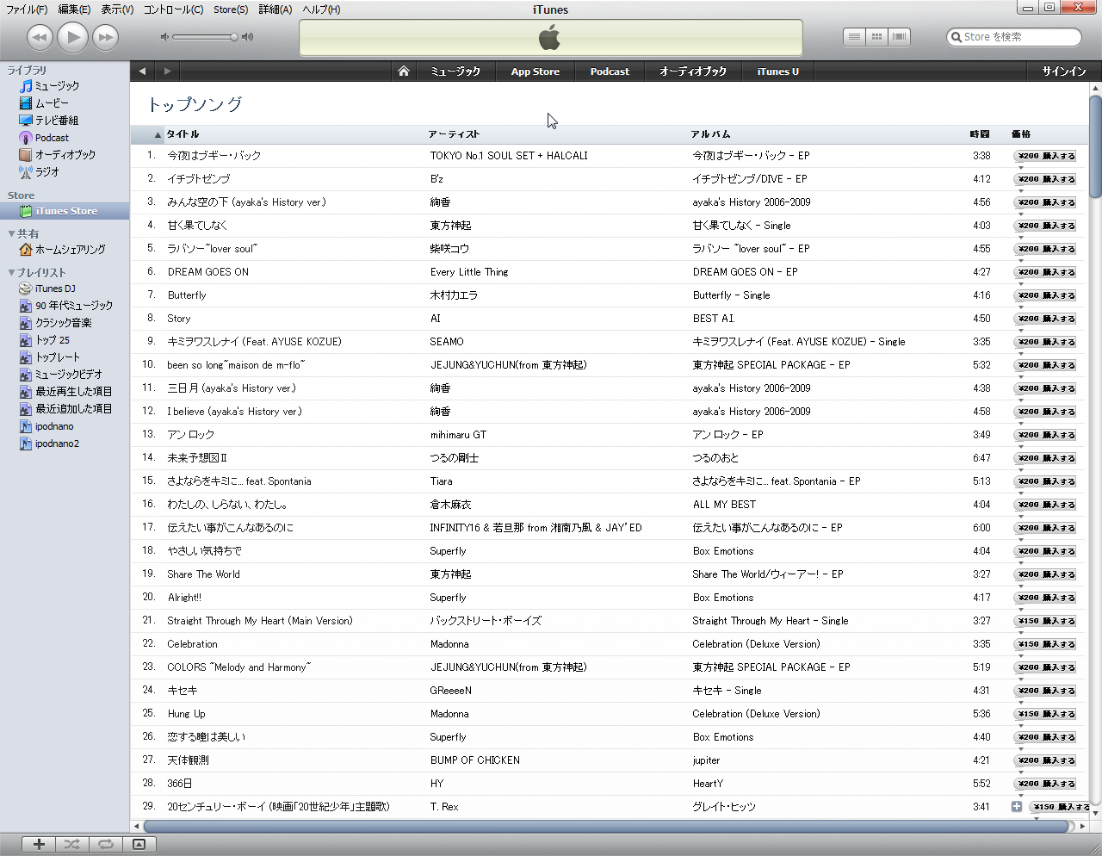Open the ipodnano2 playlist
The width and height of the screenshot is (1102, 856).
tap(57, 444)
